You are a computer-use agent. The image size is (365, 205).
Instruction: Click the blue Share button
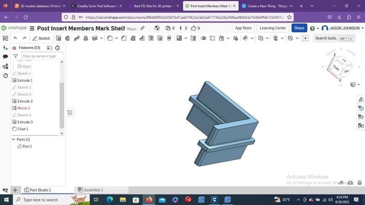(x=299, y=28)
